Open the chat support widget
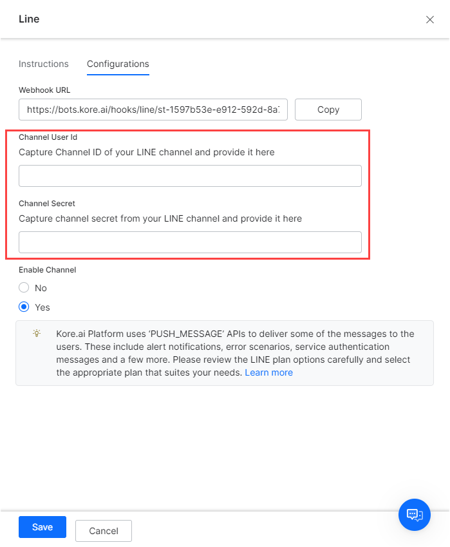The width and height of the screenshot is (450, 547). point(414,515)
